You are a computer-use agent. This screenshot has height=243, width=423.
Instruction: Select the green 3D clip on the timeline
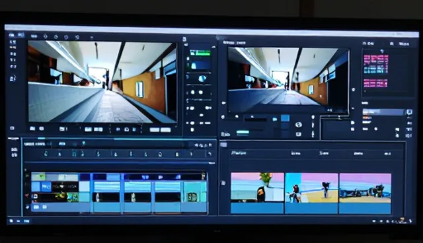click(x=192, y=196)
